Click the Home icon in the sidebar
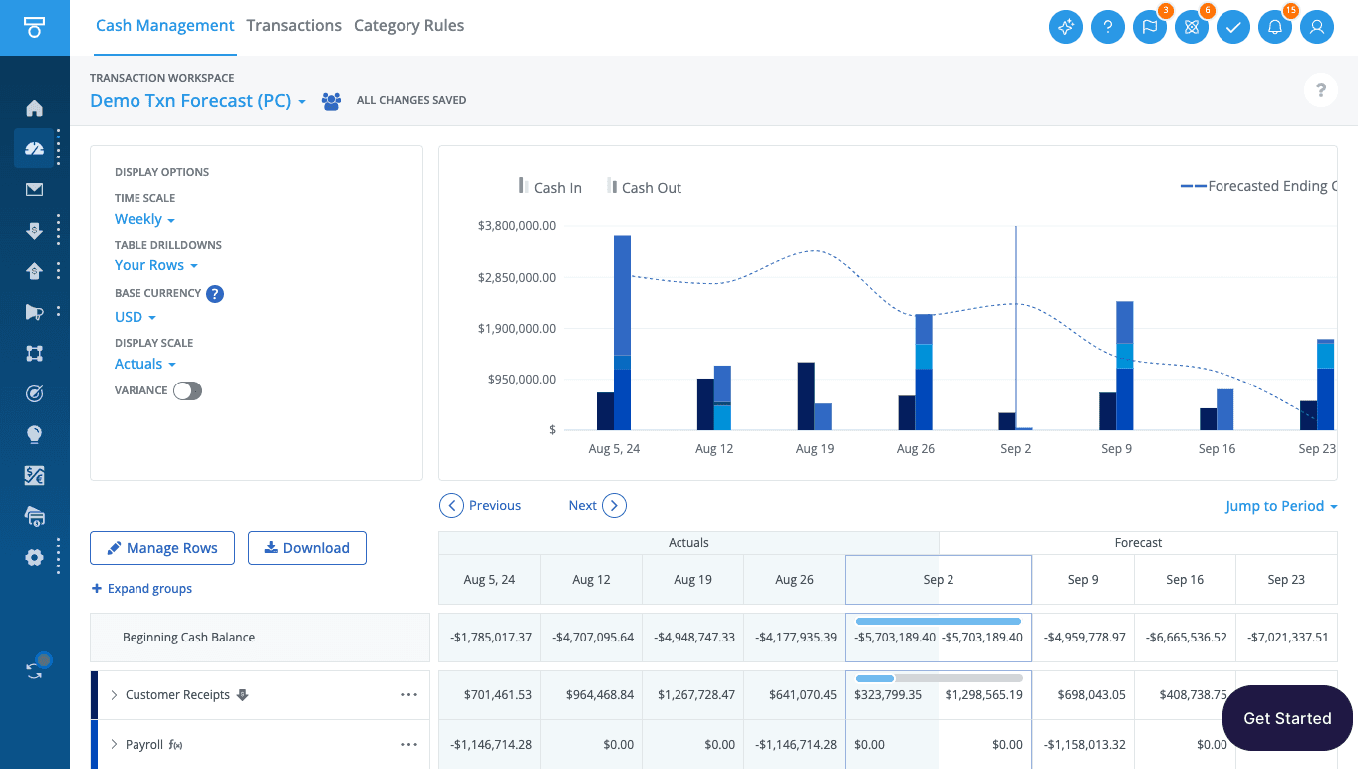Image resolution: width=1358 pixels, height=769 pixels. pos(35,108)
